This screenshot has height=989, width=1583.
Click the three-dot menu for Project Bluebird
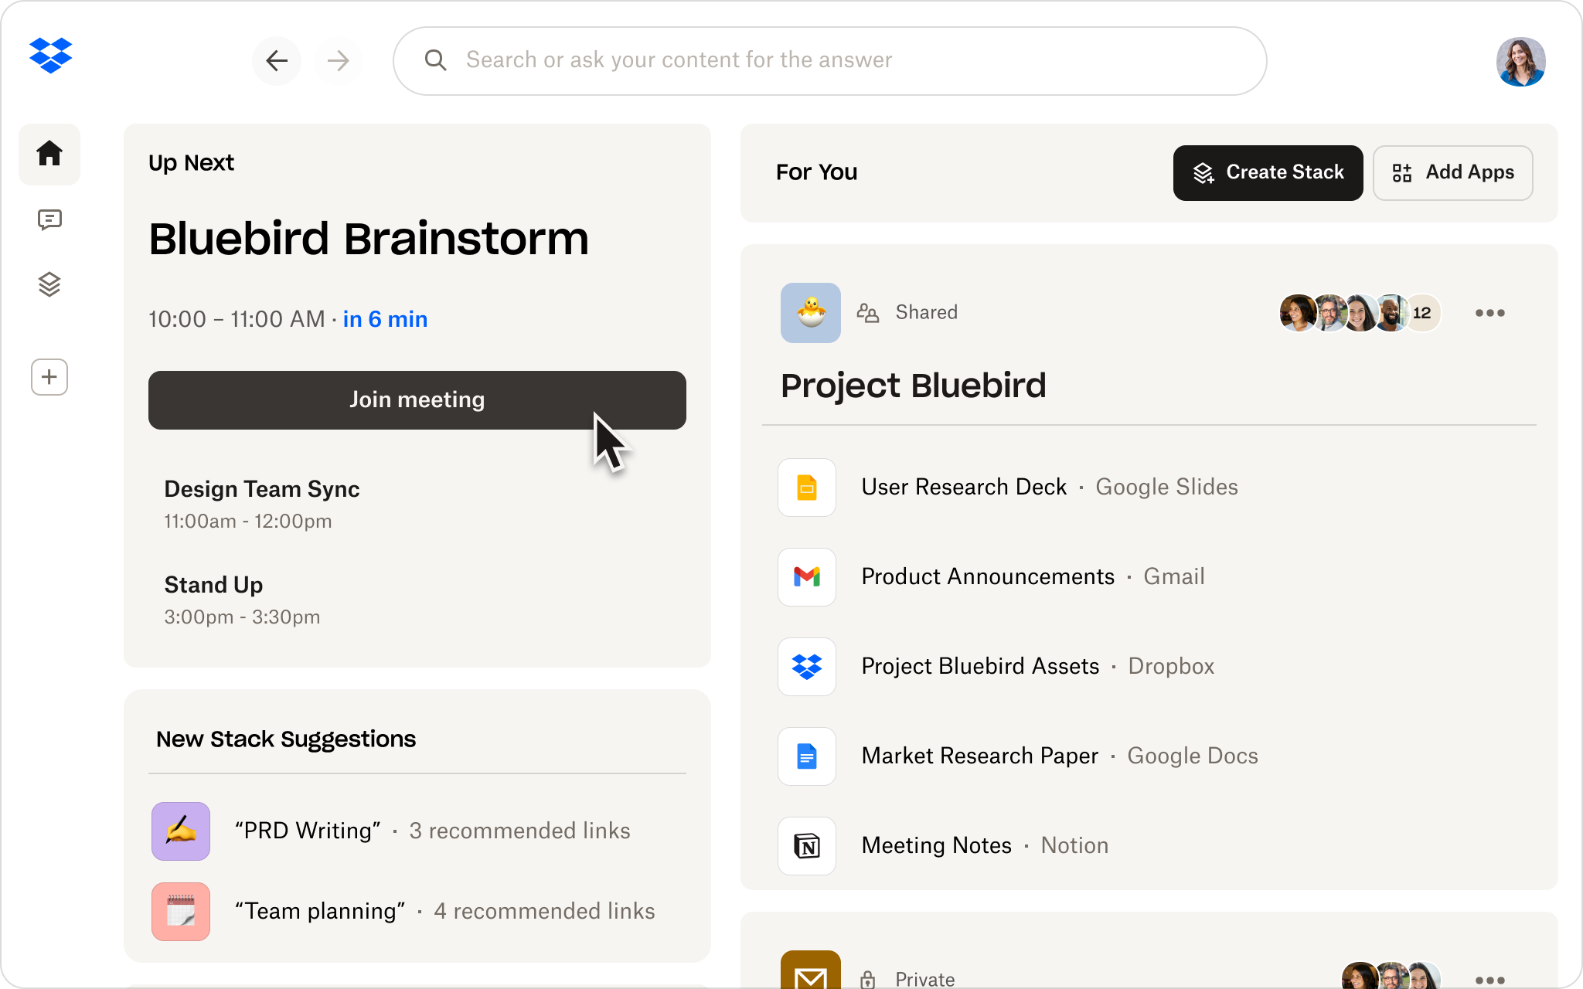coord(1489,312)
